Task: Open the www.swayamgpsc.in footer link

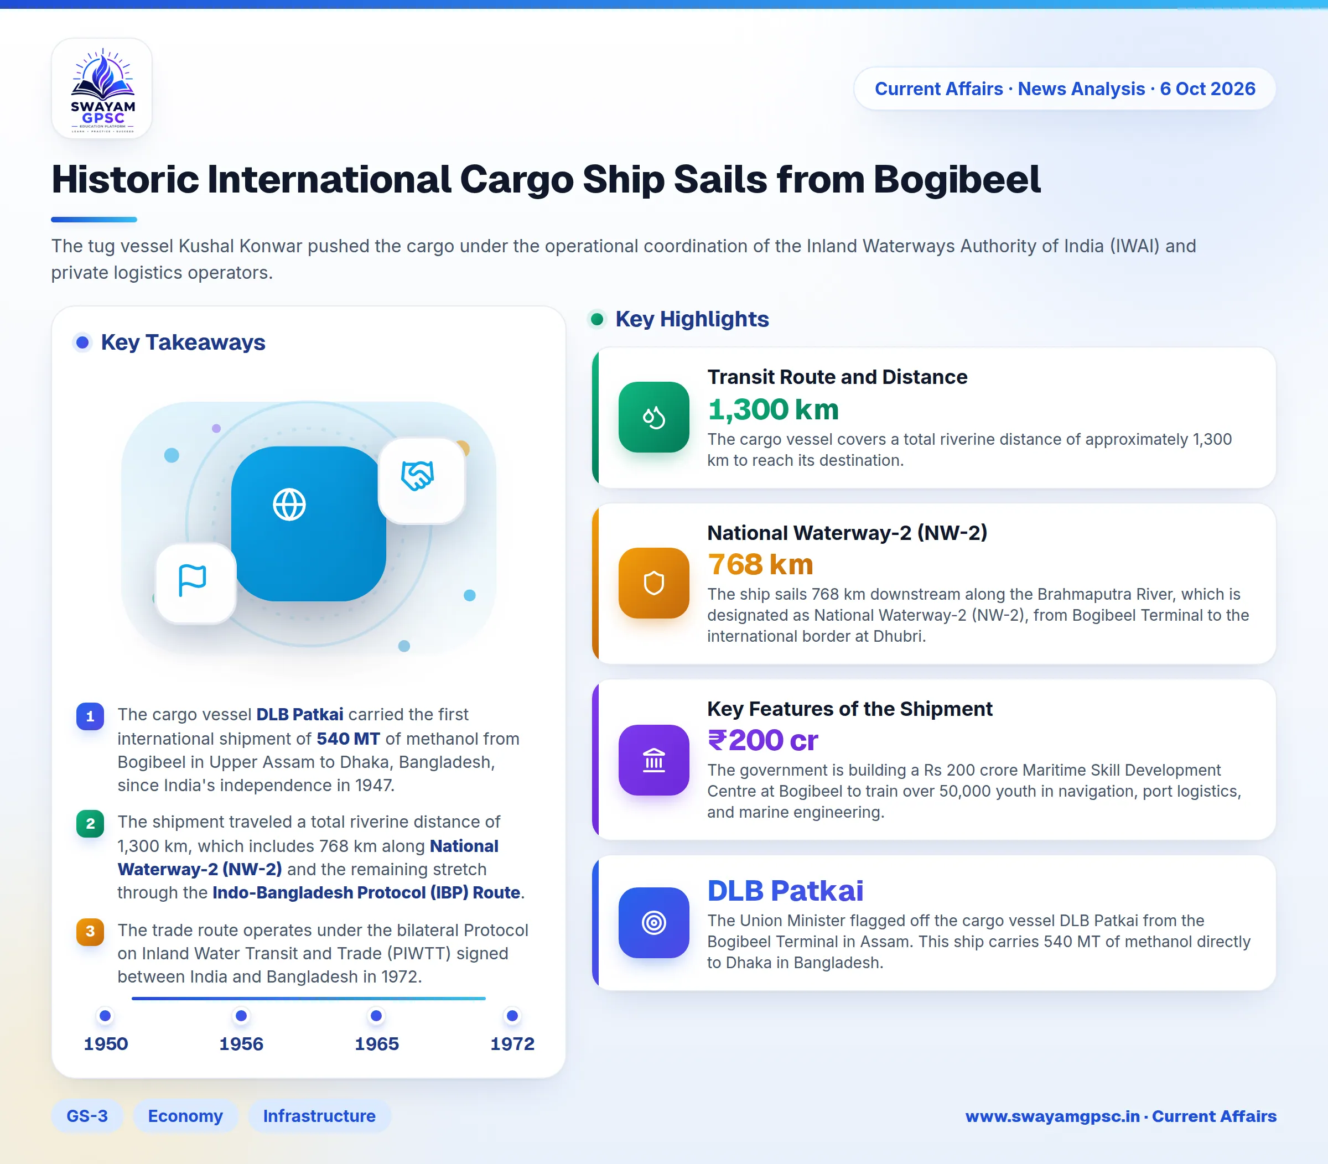Action: 1120,1116
